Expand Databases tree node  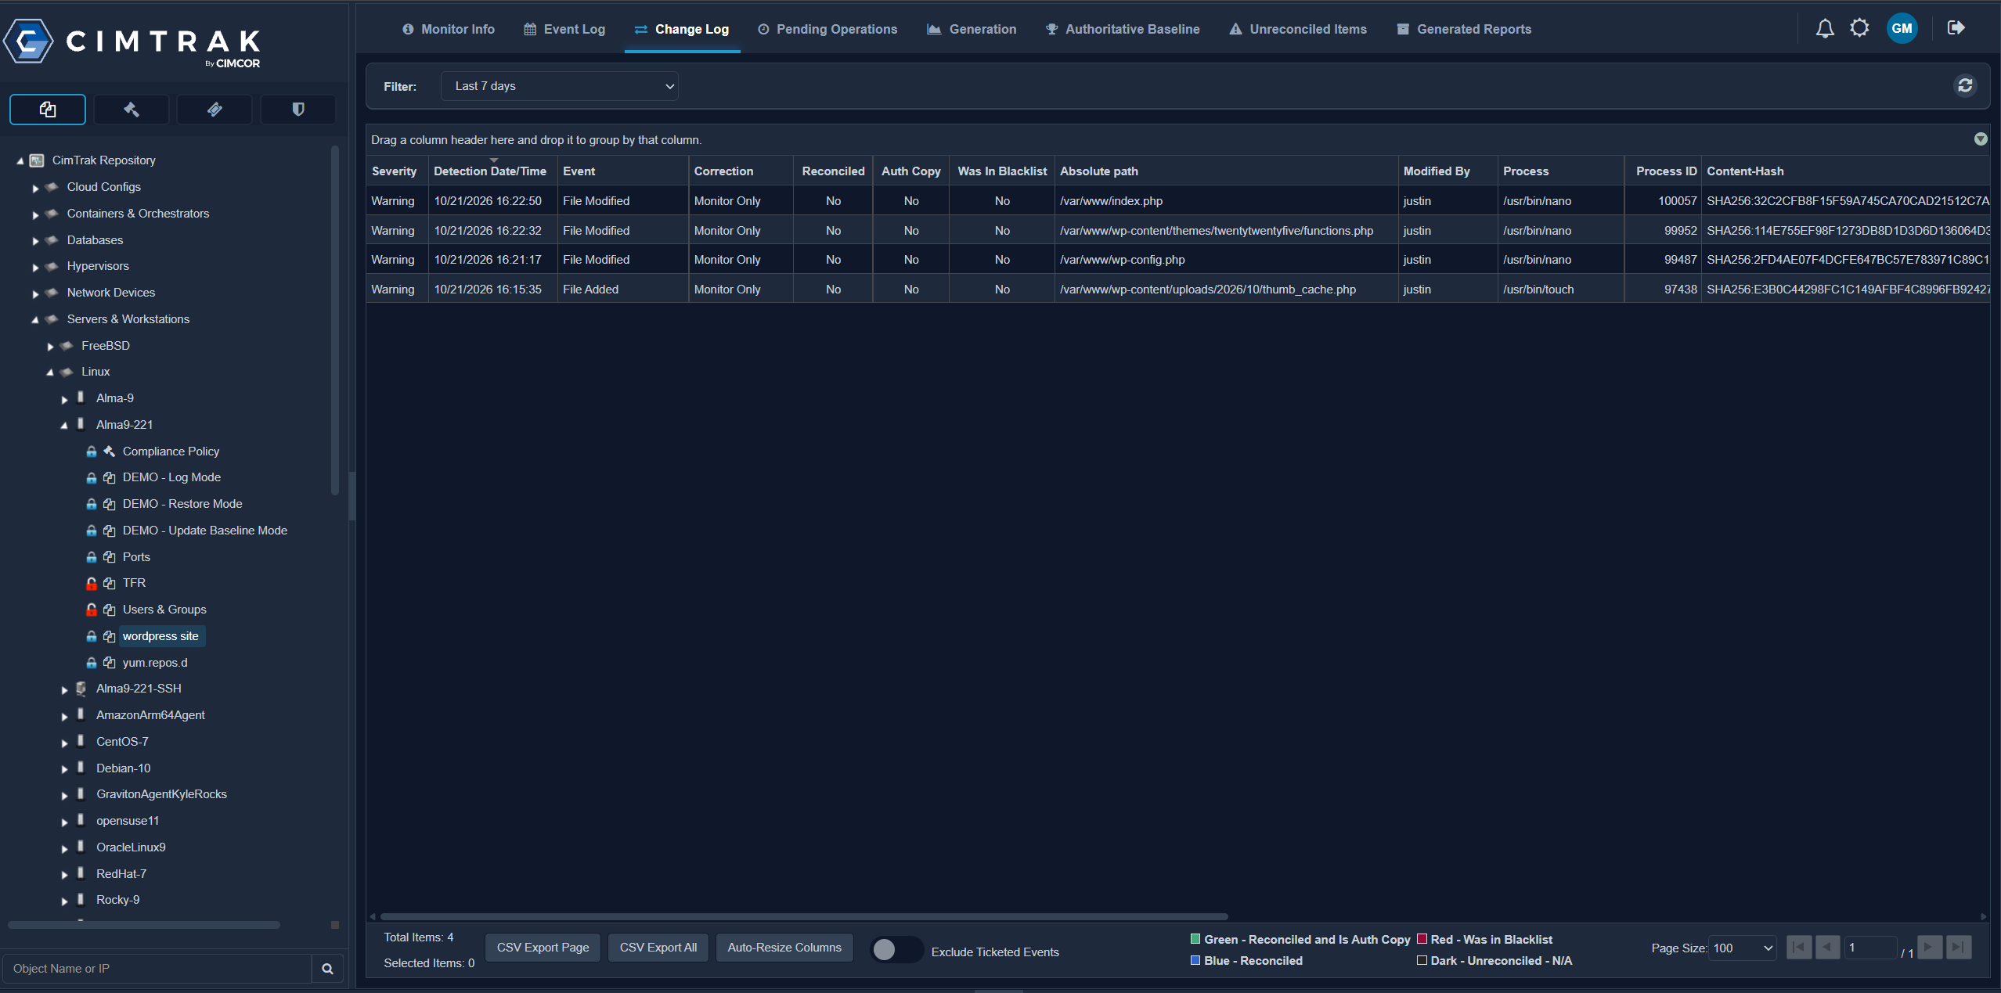coord(35,241)
